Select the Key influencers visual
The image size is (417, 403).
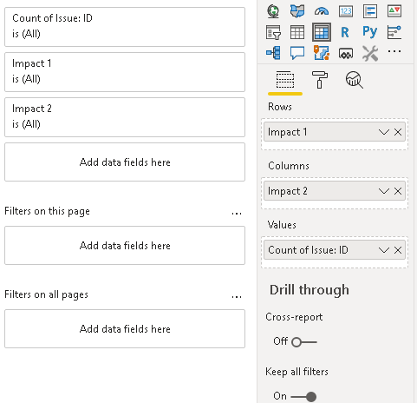click(394, 32)
